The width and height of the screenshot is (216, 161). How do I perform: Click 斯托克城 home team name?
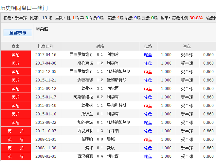[x=85, y=63]
